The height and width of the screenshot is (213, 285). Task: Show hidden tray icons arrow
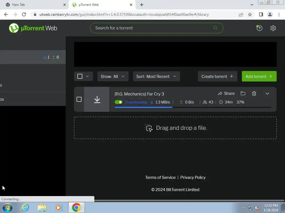tap(243, 208)
